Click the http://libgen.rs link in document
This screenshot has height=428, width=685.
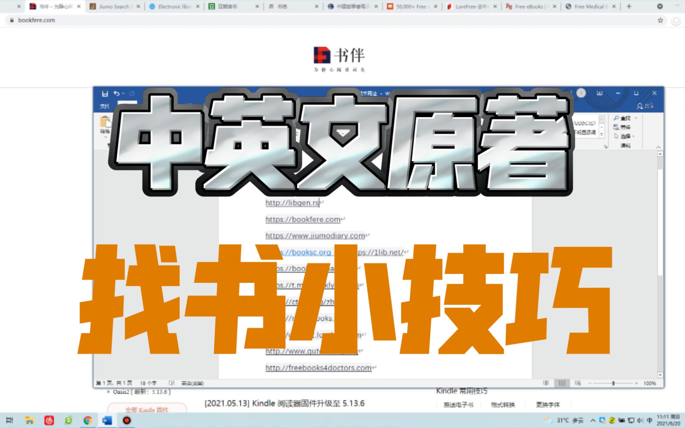(x=293, y=203)
